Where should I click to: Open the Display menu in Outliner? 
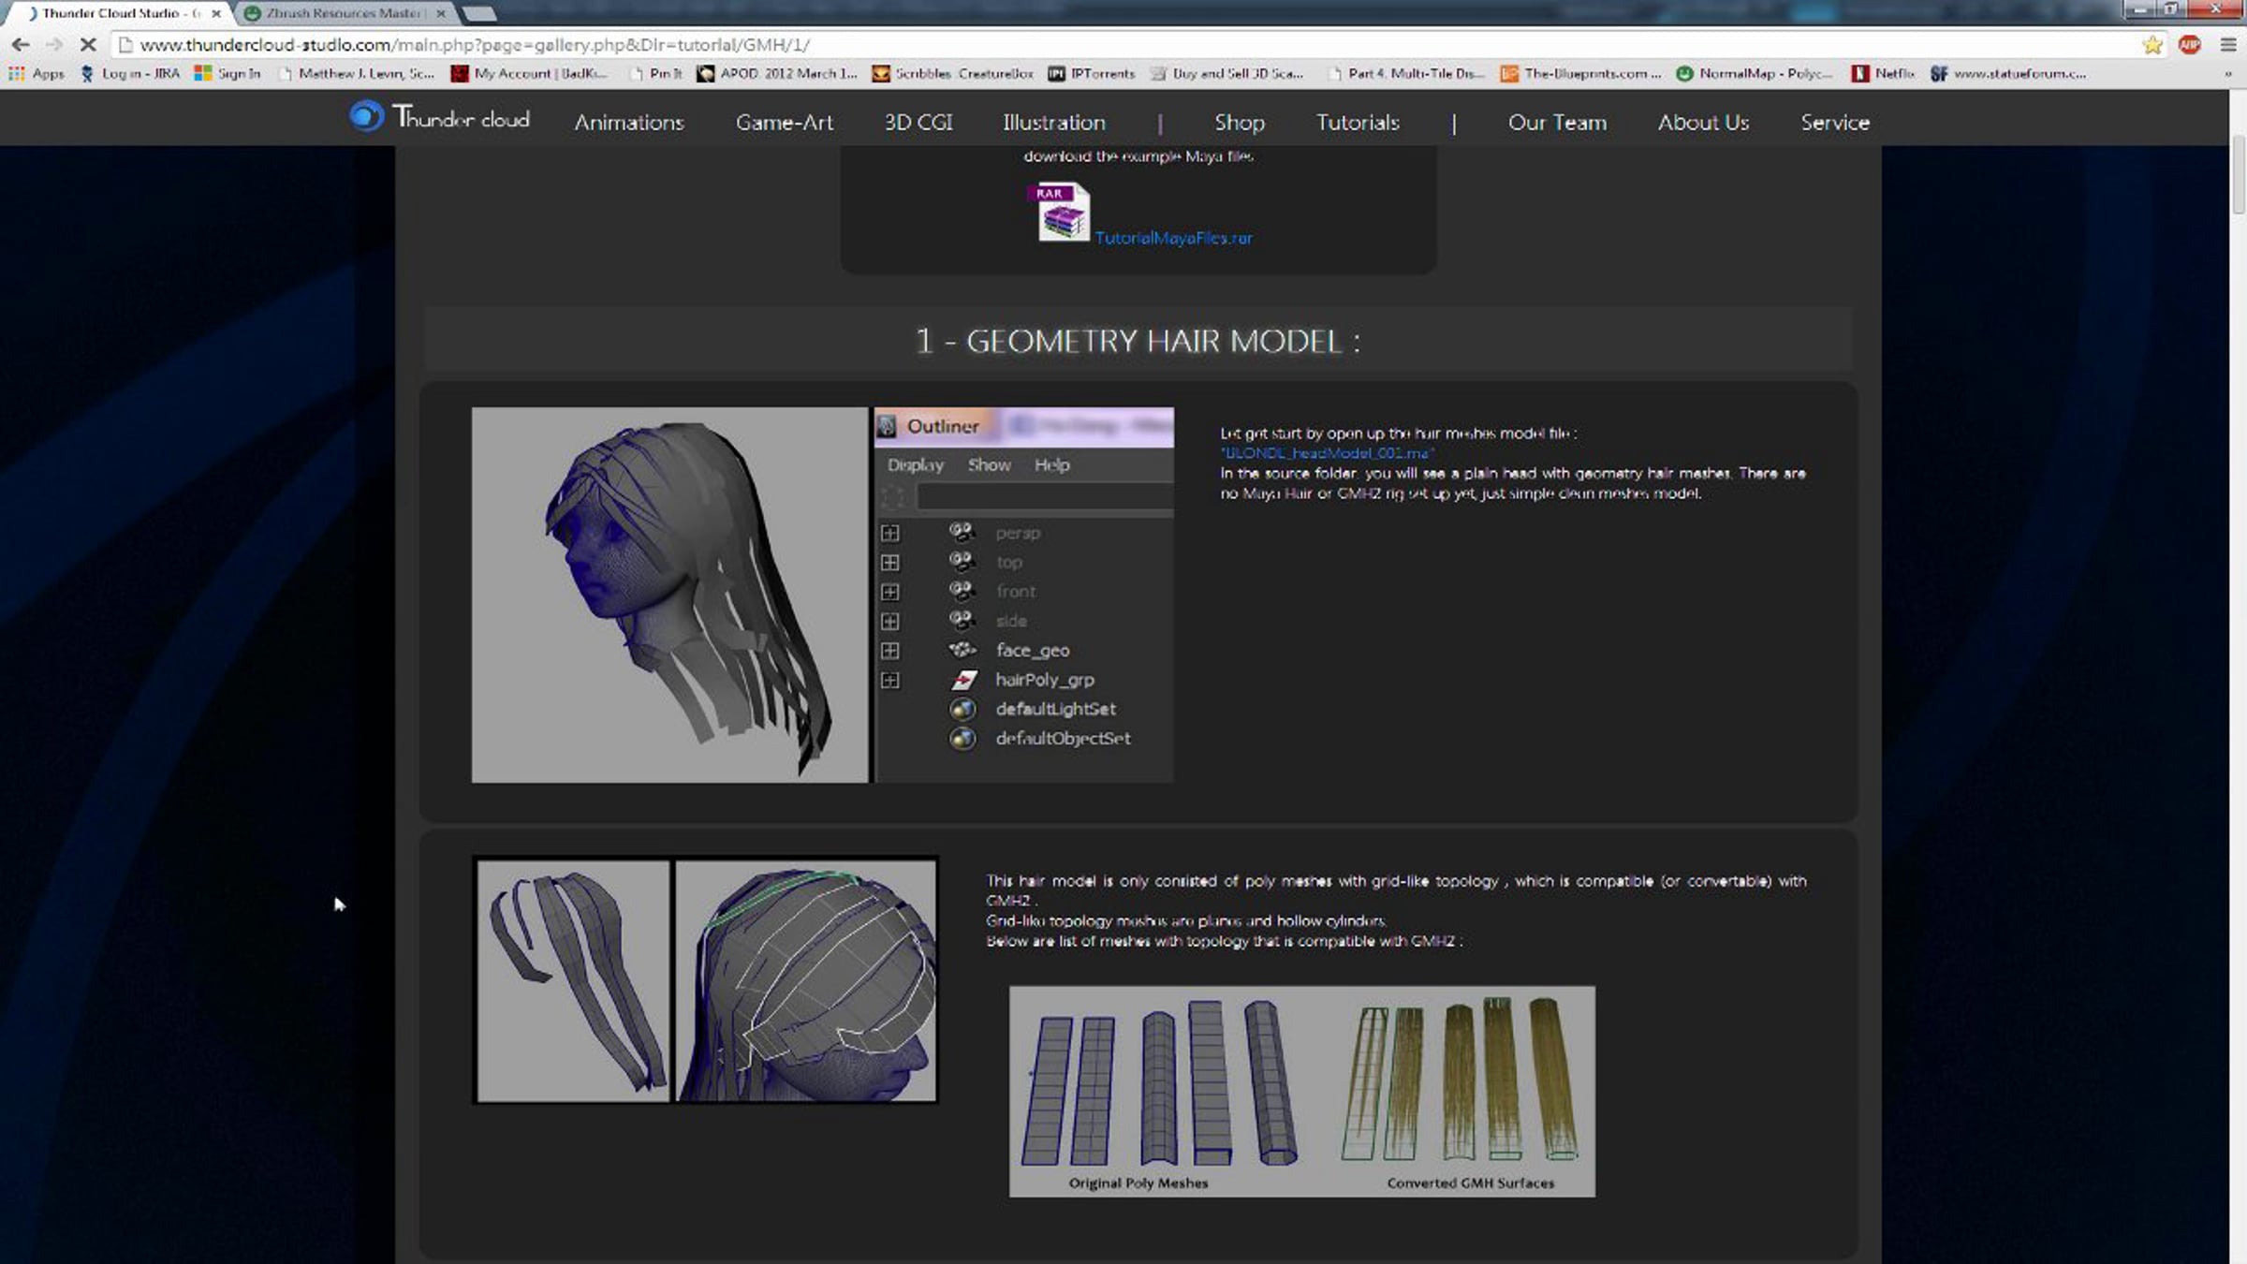[x=915, y=464]
